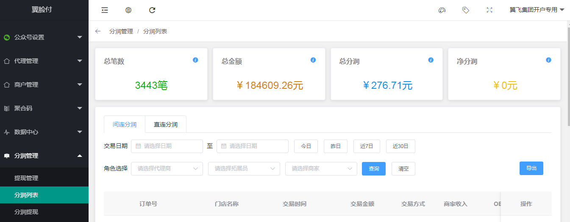Screen dimensions: 570x222
Task: Click the ￥184609.26元 total amount value
Action: click(x=269, y=85)
